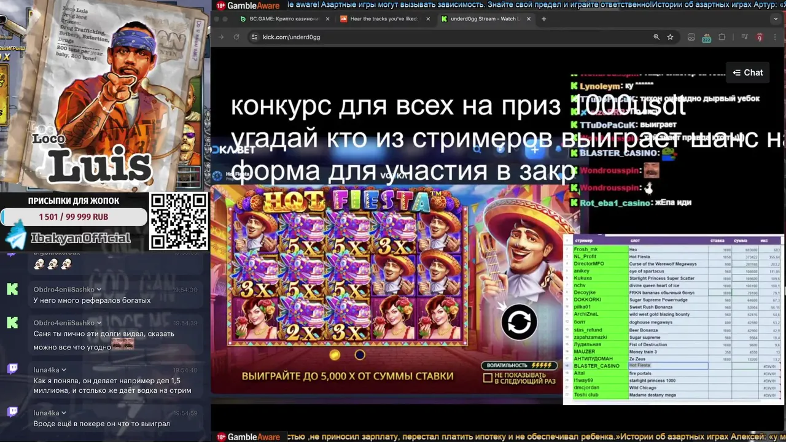Click table cell 'DirectorMFO'
The height and width of the screenshot is (442, 786).
tap(599, 263)
